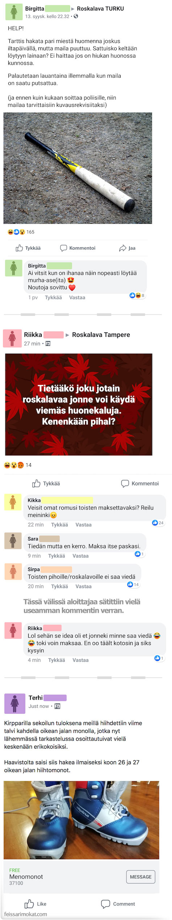172x920 pixels.
Task: Open the red maple-leaf background post
Action: pos(79,404)
